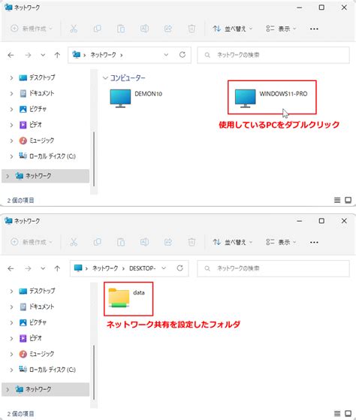Open 並べ替え sort dropdown in upper window
The image size is (356, 420).
coord(233,29)
